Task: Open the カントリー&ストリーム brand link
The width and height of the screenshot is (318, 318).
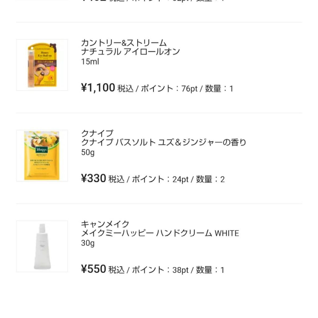Action: [124, 43]
